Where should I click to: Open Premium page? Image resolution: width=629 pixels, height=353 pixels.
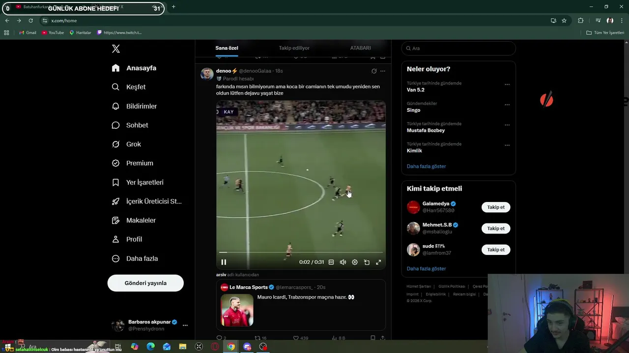(132, 163)
